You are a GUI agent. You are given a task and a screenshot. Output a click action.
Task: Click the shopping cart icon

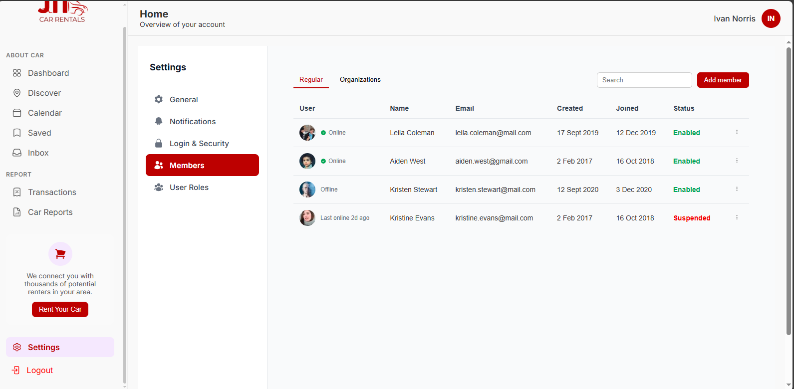[60, 254]
